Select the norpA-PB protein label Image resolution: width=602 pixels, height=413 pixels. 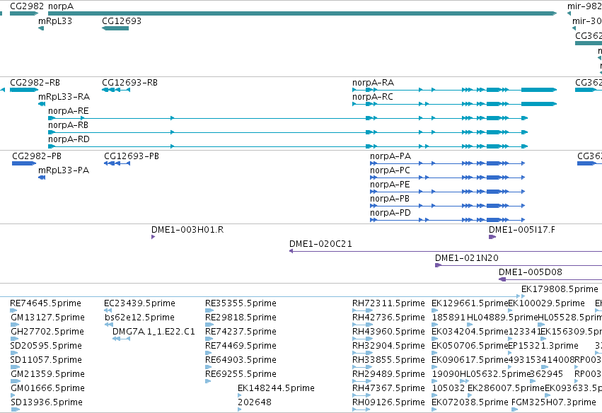pos(390,199)
